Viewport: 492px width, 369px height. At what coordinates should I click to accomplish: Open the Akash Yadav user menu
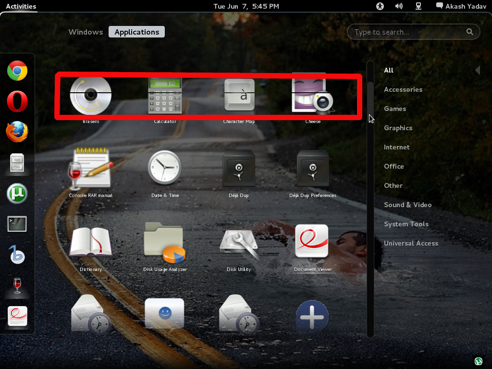(x=460, y=6)
